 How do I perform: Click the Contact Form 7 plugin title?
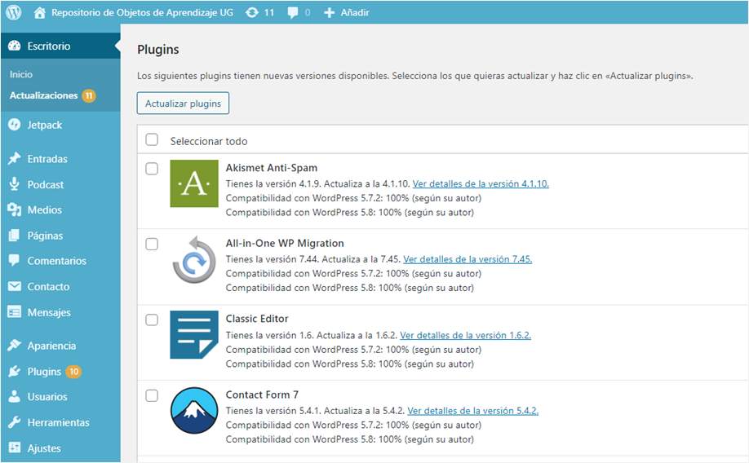click(262, 395)
